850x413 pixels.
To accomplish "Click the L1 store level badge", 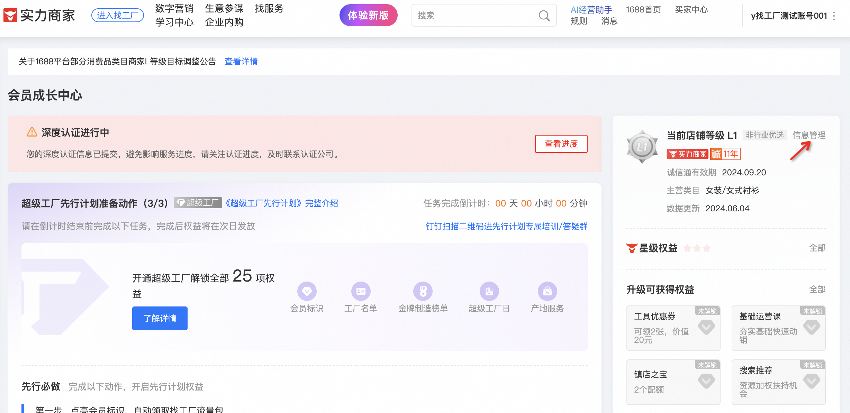I will (x=642, y=147).
